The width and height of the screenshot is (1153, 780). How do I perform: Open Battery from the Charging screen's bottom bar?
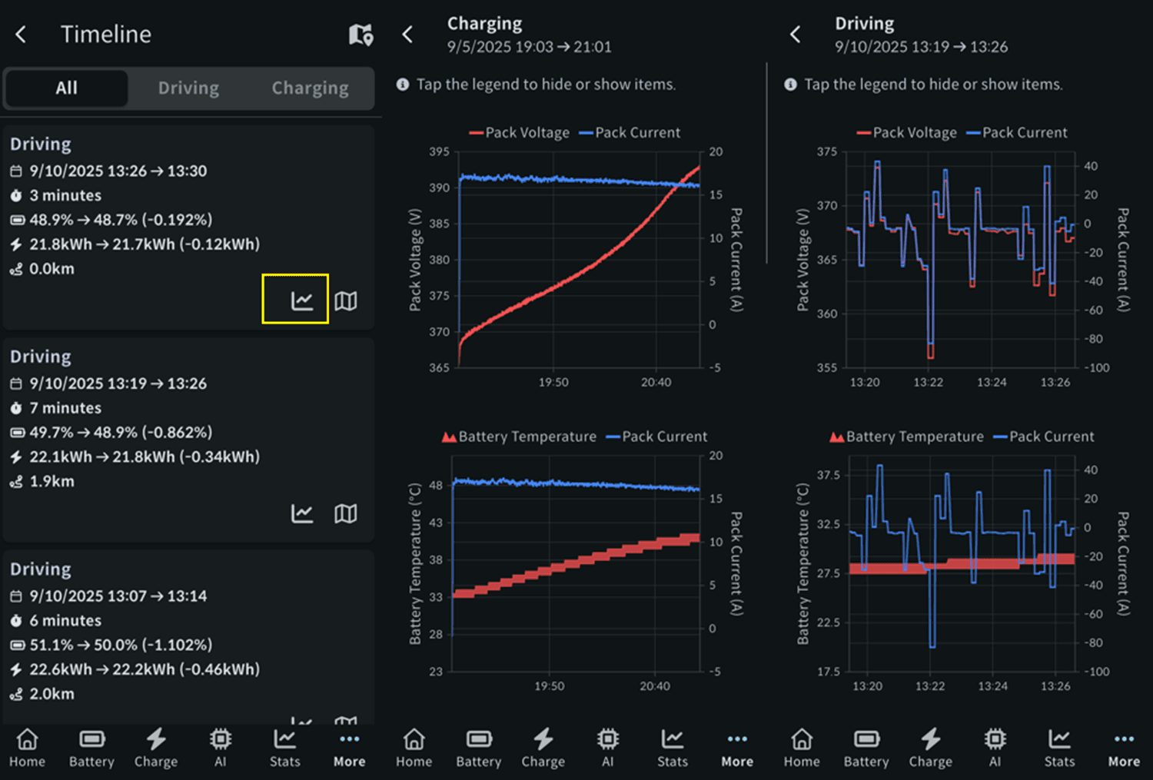point(479,748)
